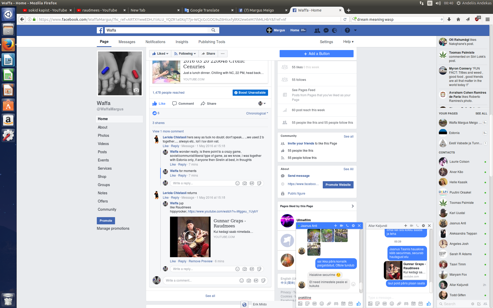Attach photo to the Write a comment box
493x308 pixels.
pos(249,281)
